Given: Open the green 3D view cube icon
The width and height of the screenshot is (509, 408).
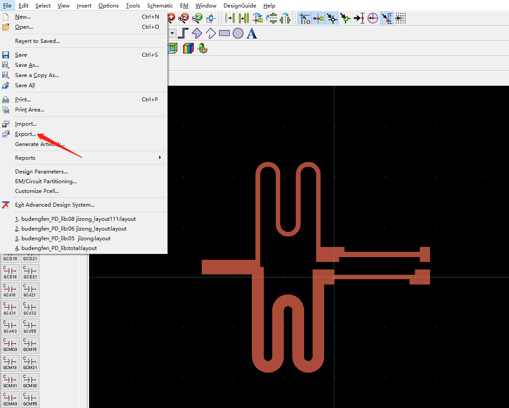Looking at the screenshot, I should pos(173,49).
